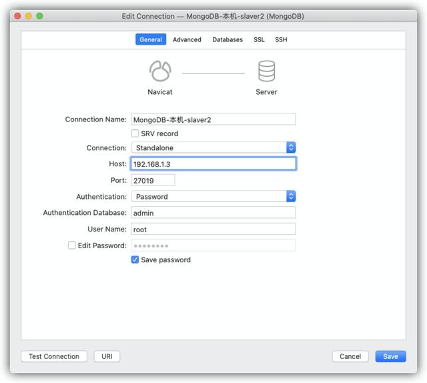Click the User Name field
427x383 pixels.
point(213,229)
